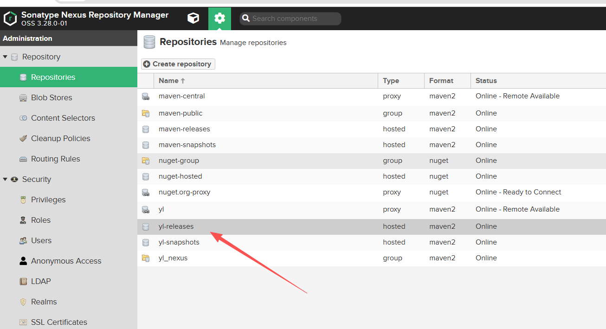The image size is (606, 329).
Task: Open Blob Stores menu item
Action: 69,97
